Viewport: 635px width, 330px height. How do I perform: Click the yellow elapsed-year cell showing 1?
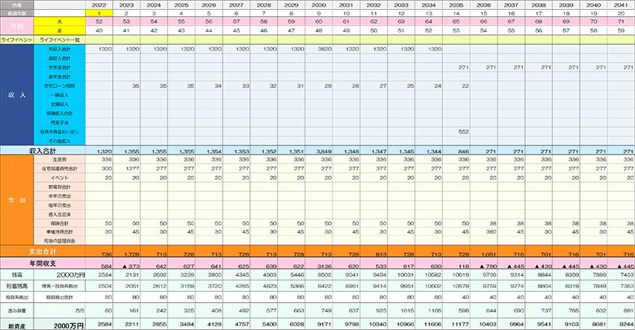click(x=104, y=13)
